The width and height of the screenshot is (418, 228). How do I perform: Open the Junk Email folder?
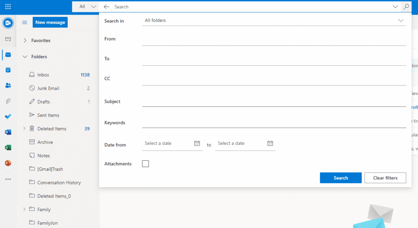48,89
